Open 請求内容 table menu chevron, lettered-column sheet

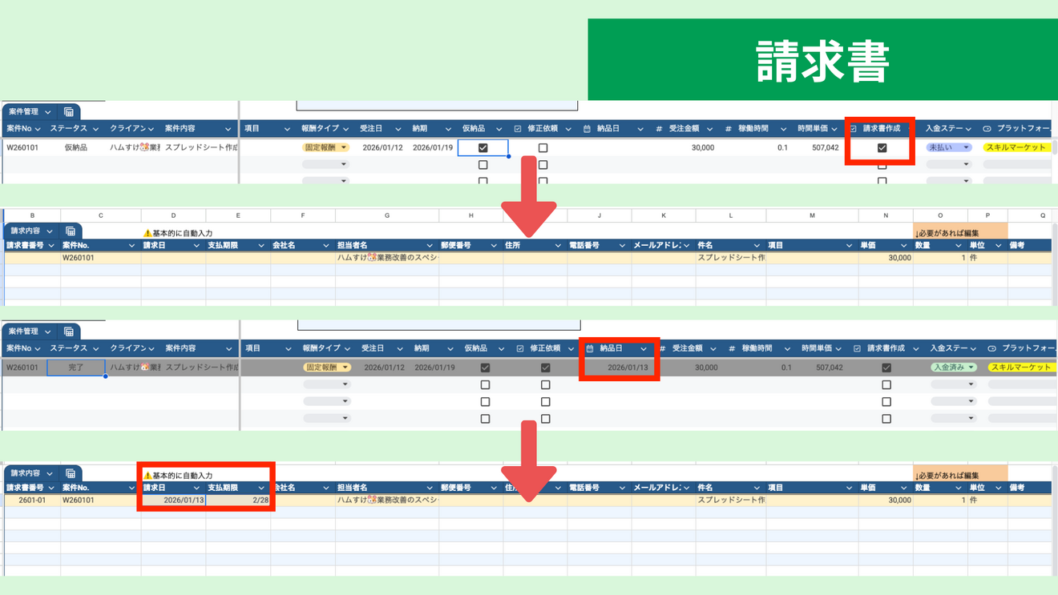pos(49,231)
